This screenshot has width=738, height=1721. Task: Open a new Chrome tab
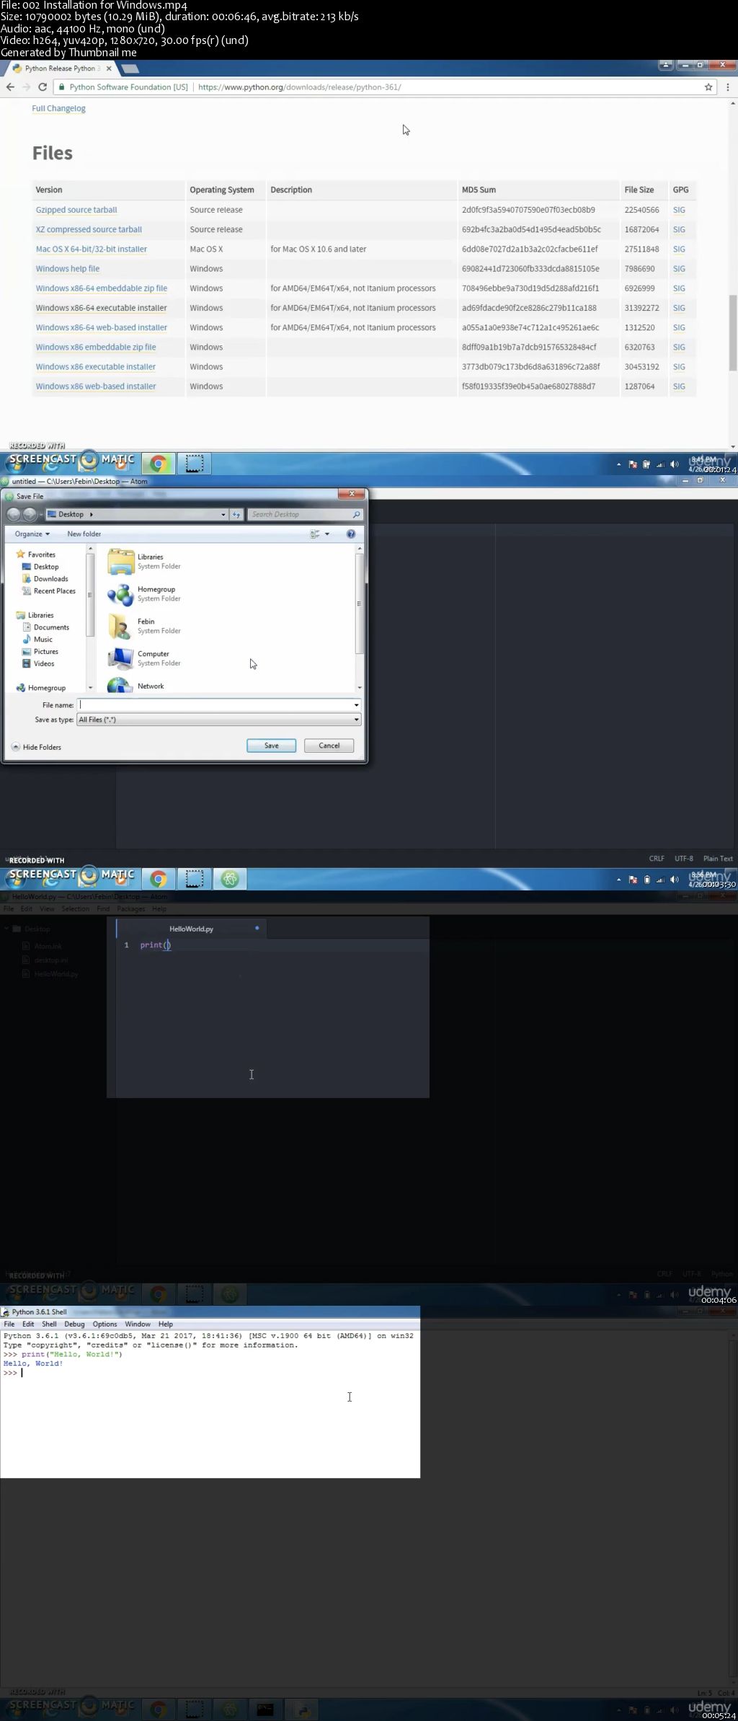tap(130, 68)
